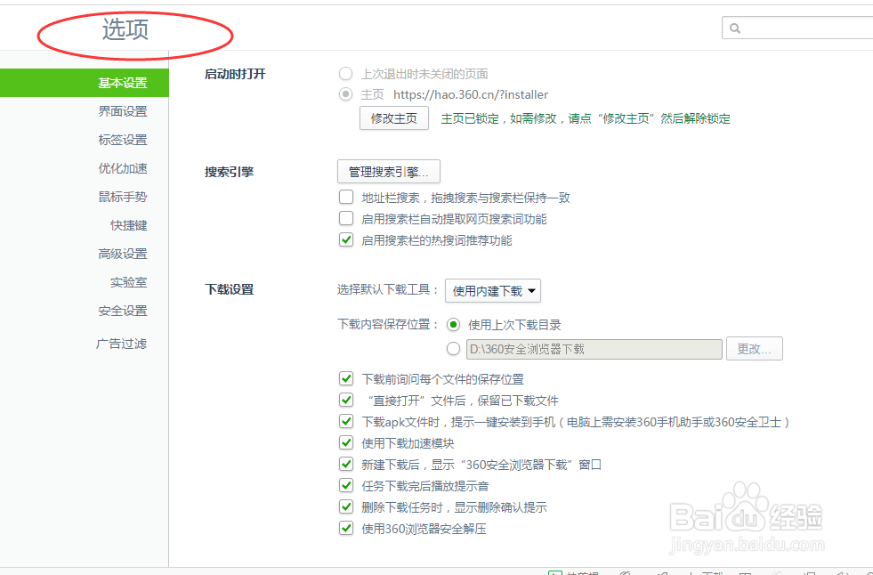The height and width of the screenshot is (575, 873).
Task: Open 广告过滤 settings
Action: [121, 344]
